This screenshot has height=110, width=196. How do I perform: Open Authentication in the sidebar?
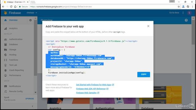point(16,39)
